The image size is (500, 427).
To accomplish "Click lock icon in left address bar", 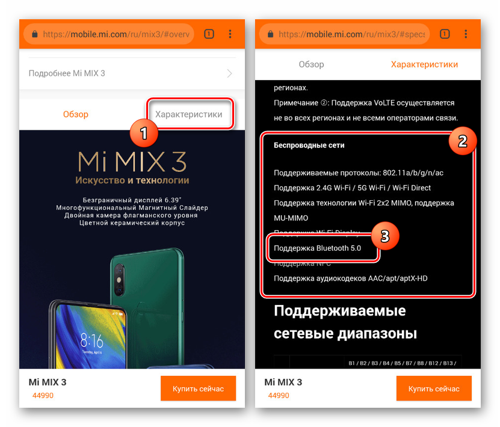I will pyautogui.click(x=35, y=34).
